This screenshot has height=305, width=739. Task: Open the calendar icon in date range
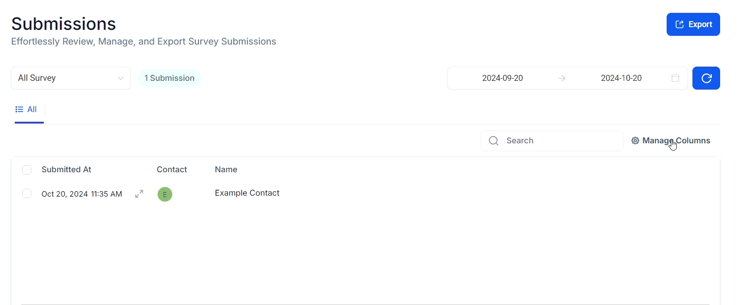(x=675, y=78)
